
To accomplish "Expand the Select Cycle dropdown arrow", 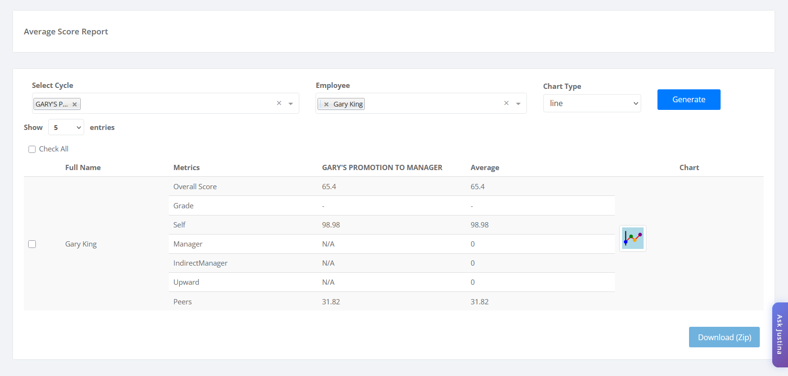I will click(291, 104).
